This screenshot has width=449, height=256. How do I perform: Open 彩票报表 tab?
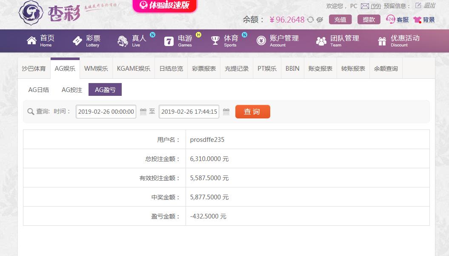[204, 69]
